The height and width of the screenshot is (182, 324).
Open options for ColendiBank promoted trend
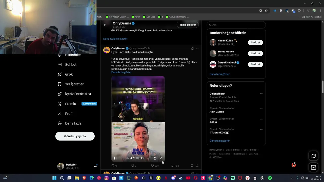pyautogui.click(x=261, y=94)
